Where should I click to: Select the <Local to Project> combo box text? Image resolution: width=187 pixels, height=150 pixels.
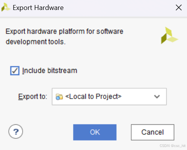click(x=93, y=96)
